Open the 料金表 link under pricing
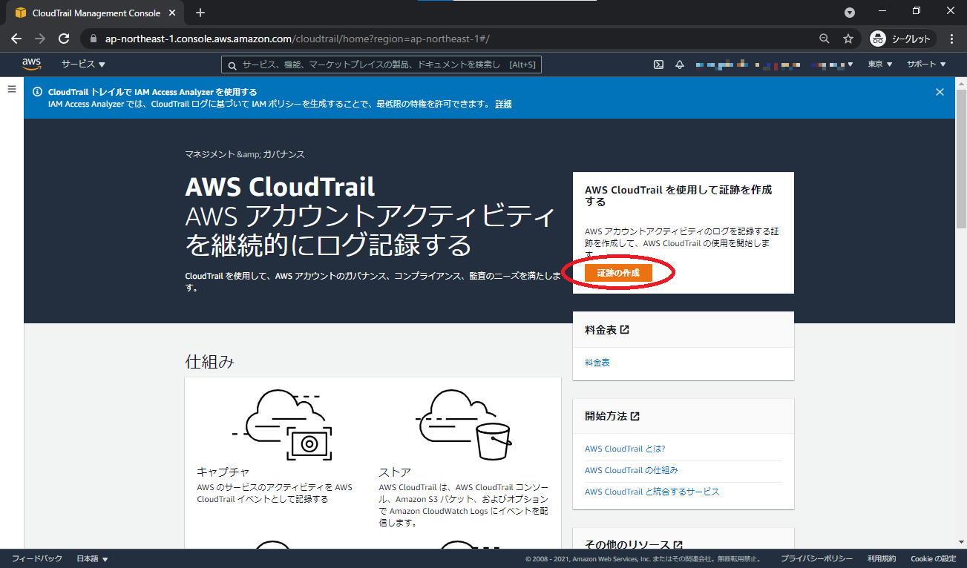 click(597, 363)
